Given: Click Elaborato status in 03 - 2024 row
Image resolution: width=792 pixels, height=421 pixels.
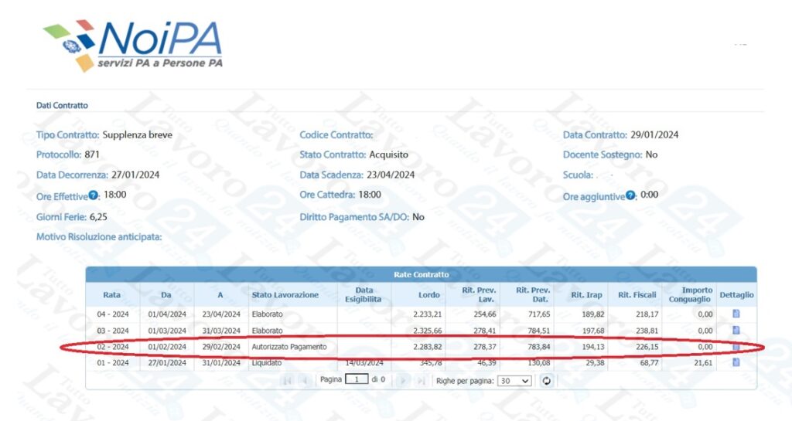Looking at the screenshot, I should [267, 331].
